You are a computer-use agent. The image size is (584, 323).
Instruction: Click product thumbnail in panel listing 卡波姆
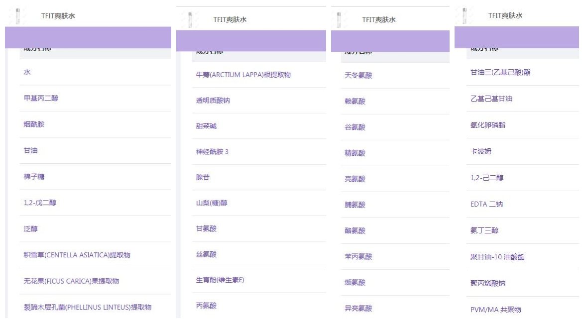pos(464,15)
